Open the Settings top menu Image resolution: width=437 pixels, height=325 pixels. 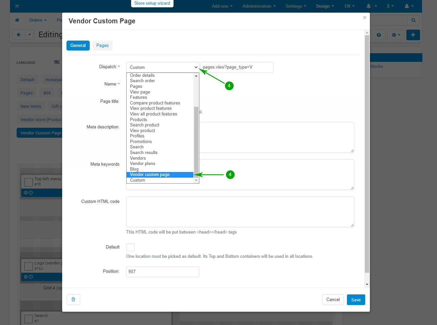coord(295,6)
